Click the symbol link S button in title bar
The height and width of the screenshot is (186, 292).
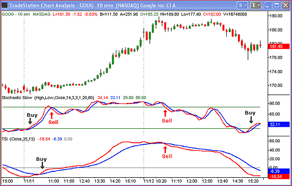pyautogui.click(x=242, y=5)
